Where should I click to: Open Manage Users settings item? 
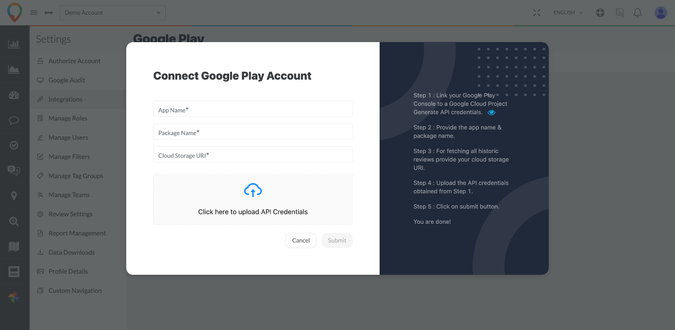[x=68, y=138]
